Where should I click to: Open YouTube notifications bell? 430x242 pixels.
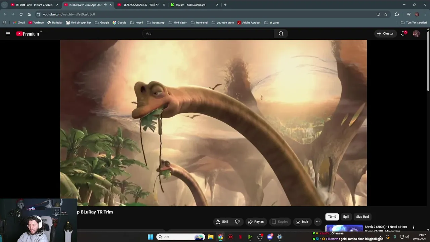pos(403,34)
